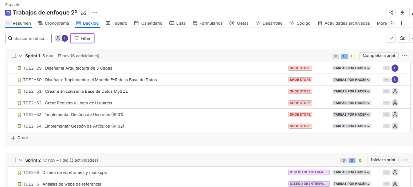Screen dimensions: 413x187
Task: Click the backlog search field
Action: point(28,38)
